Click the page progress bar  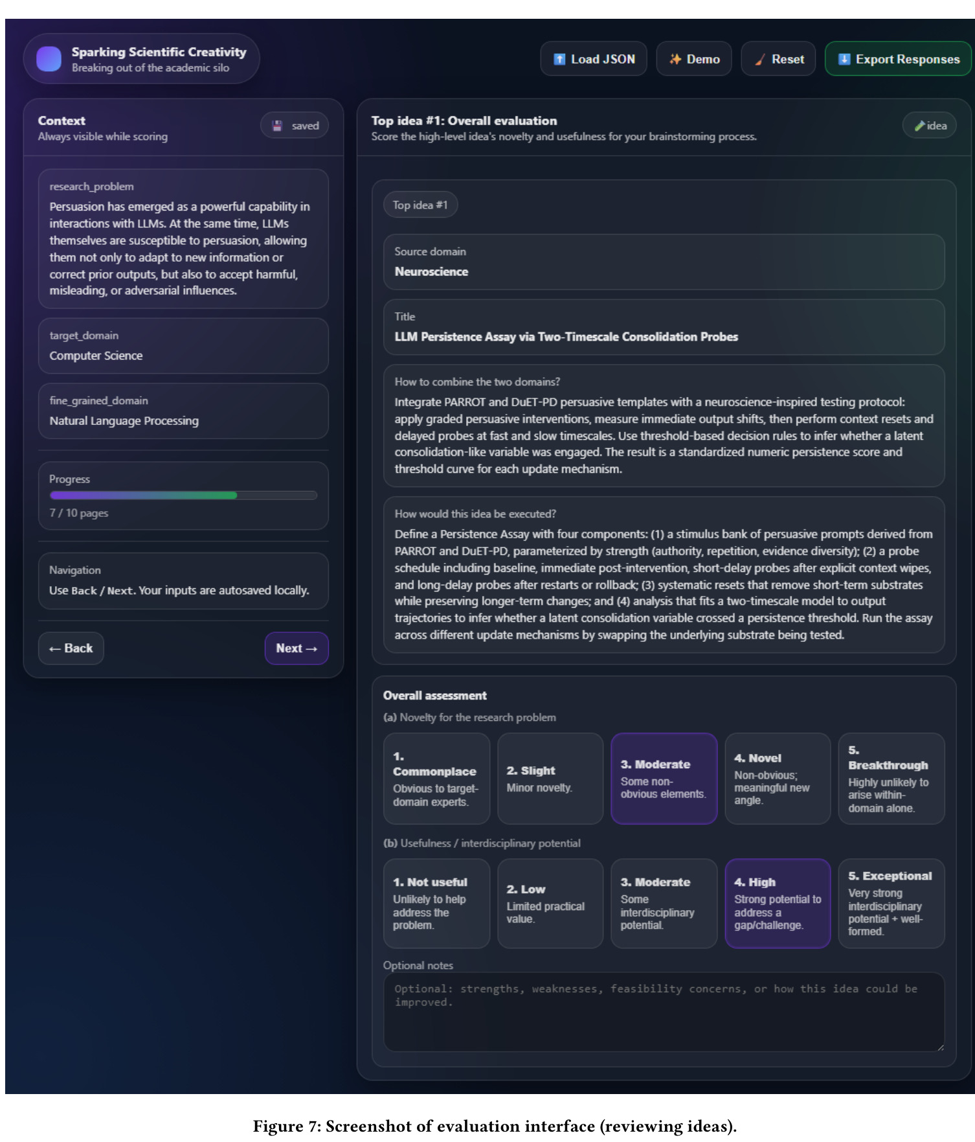[183, 496]
